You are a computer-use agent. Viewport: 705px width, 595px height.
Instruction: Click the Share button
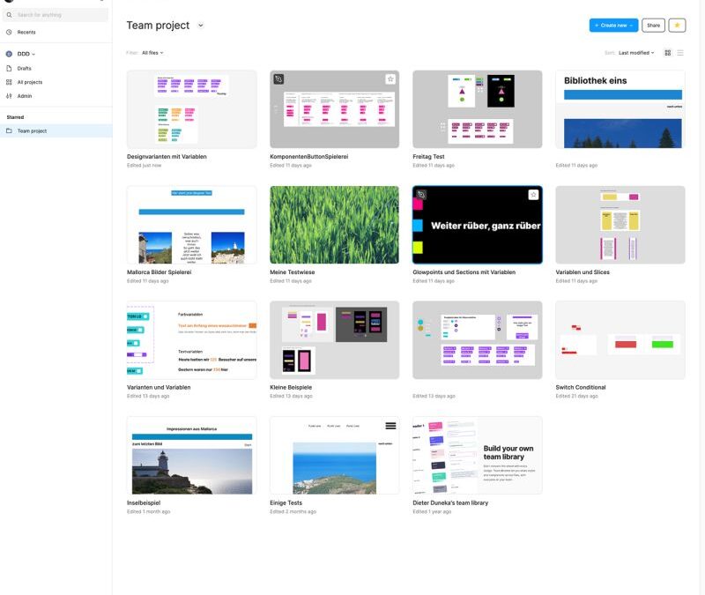[x=653, y=26]
